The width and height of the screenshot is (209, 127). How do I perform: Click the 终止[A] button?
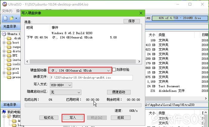click(97, 117)
